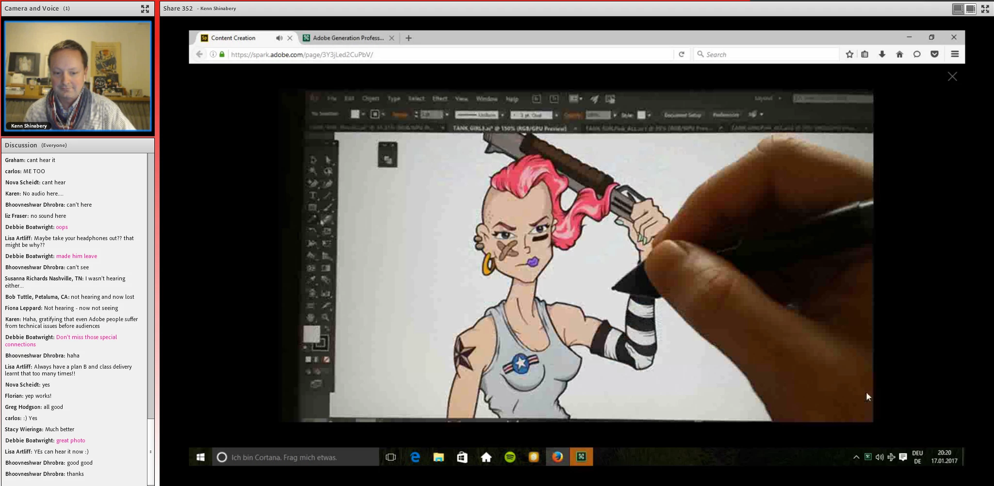Screen dimensions: 994x486
Task: Select the Type tool in the Illustrator video
Action: 313,195
